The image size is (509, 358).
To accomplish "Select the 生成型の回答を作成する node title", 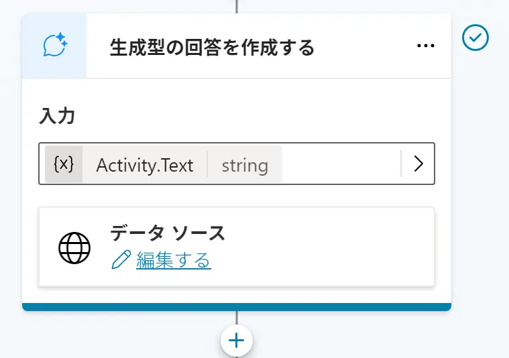I will click(x=212, y=47).
